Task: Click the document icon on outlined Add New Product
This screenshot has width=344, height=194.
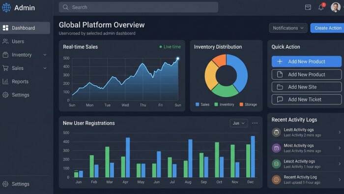Action: (280, 74)
